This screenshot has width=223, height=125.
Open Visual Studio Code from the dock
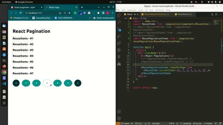4,84
